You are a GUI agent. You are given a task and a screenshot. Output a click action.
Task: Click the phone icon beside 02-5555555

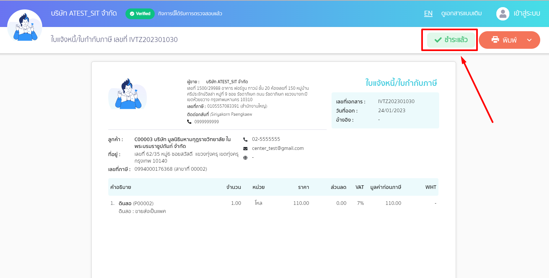point(245,139)
